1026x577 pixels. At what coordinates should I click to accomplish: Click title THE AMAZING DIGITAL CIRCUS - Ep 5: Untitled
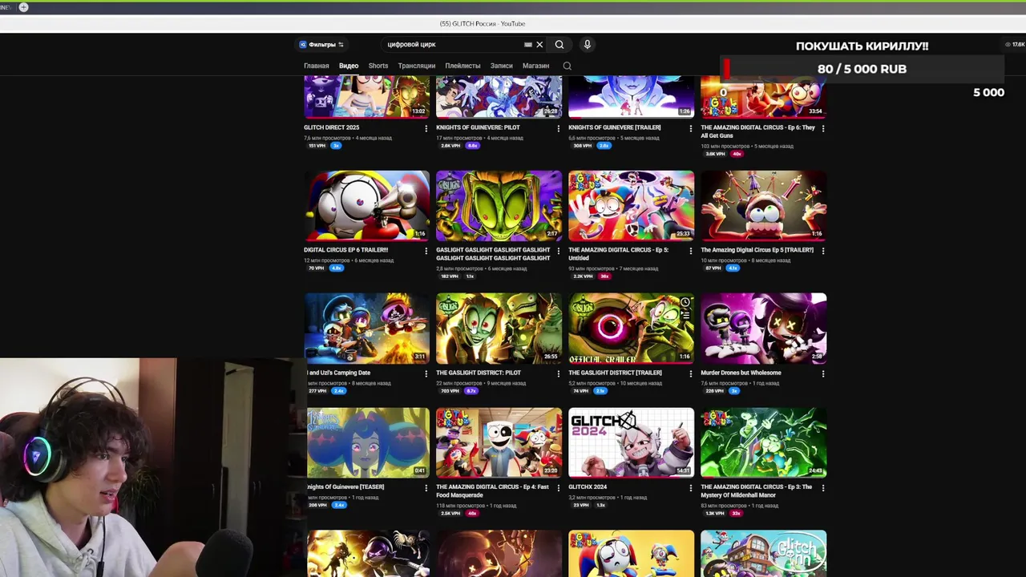coord(618,254)
